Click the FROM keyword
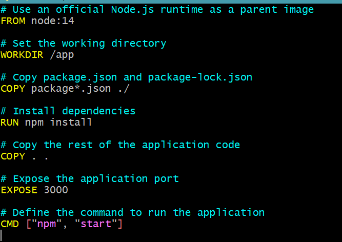 pos(13,21)
